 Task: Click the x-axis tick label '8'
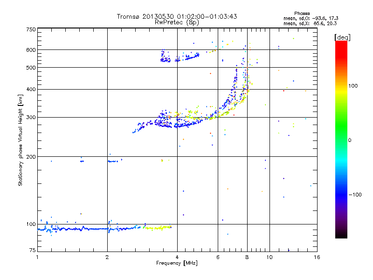click(247, 257)
